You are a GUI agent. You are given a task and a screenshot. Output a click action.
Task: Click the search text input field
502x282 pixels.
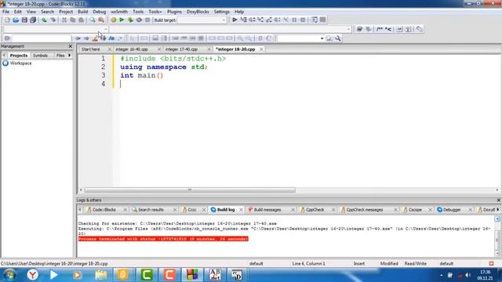(42, 38)
